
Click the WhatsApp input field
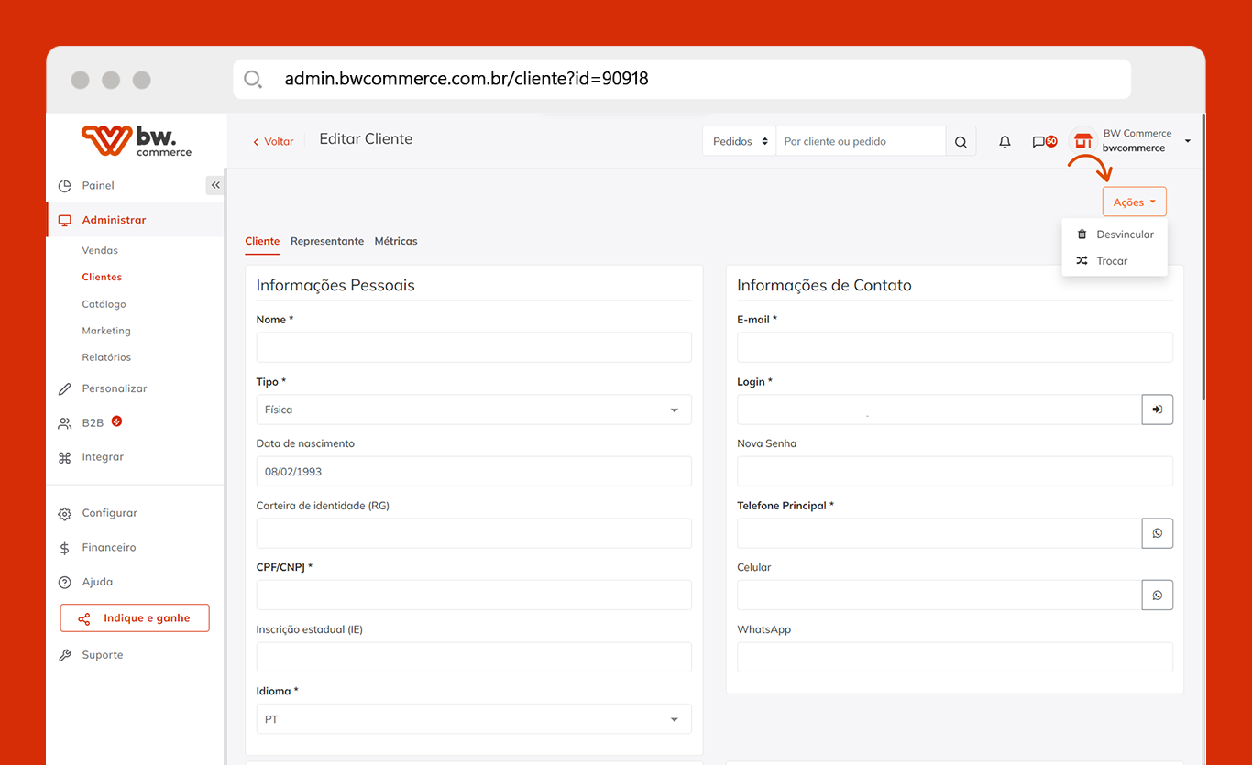coord(955,657)
